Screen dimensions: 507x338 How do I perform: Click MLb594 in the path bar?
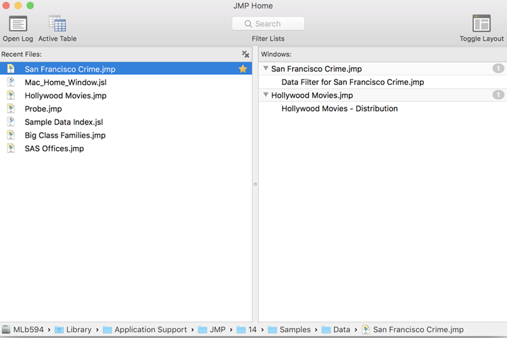pos(28,330)
